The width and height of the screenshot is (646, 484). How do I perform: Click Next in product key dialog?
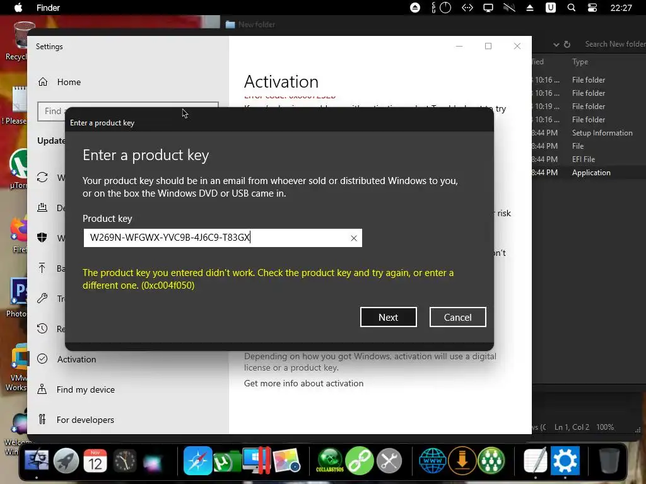tap(388, 317)
